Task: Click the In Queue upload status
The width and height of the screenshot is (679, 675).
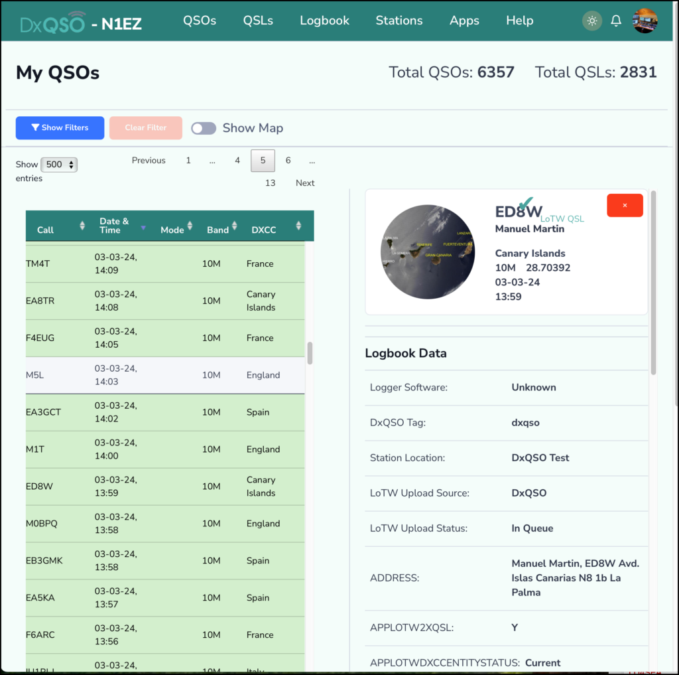Action: point(532,528)
